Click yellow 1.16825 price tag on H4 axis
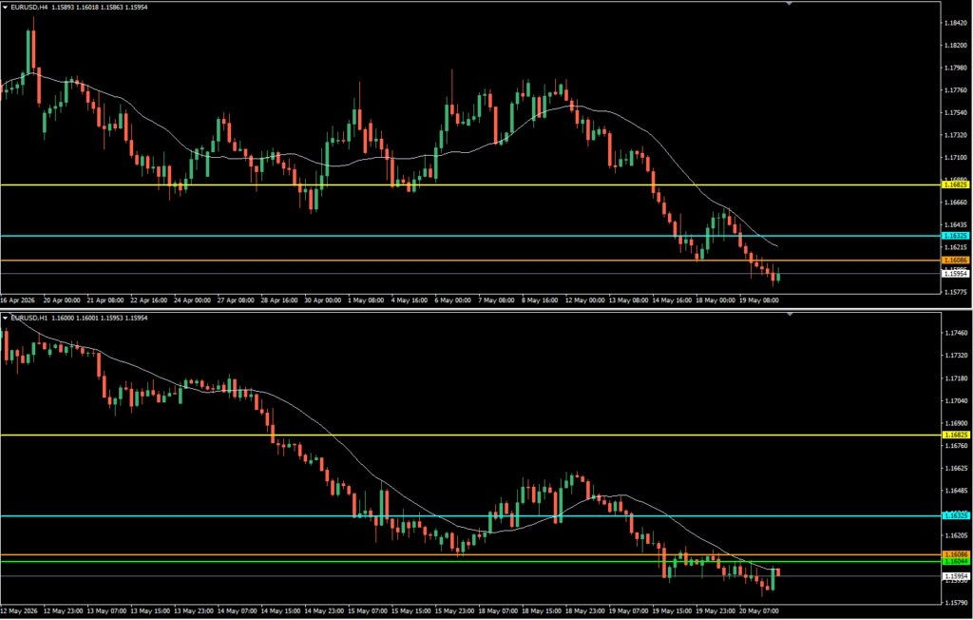 pyautogui.click(x=956, y=184)
